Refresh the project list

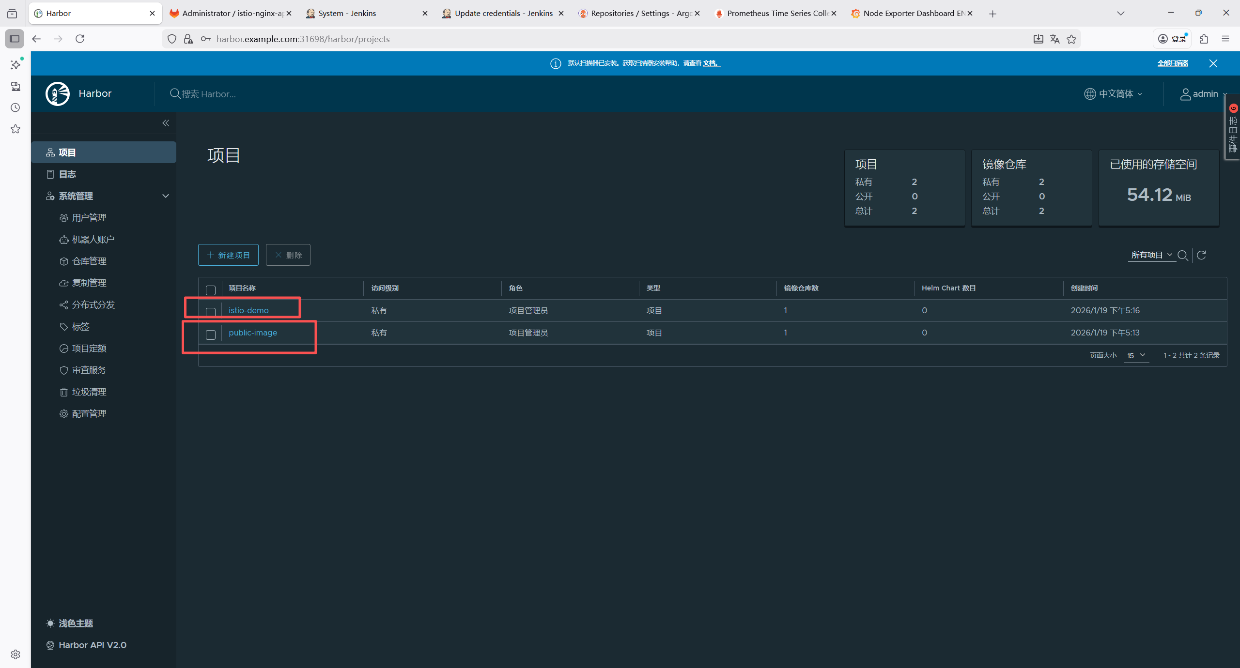pos(1201,255)
